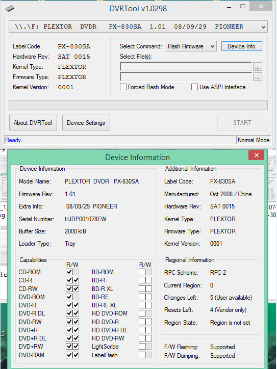Expand the Select Command dropdown (Flash Firmware)

[x=191, y=46]
